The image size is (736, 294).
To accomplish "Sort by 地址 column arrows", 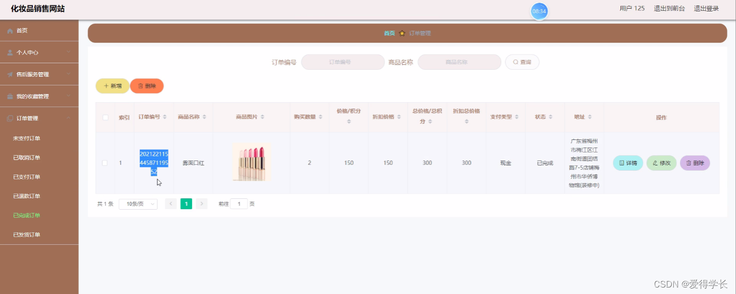I will coord(590,117).
